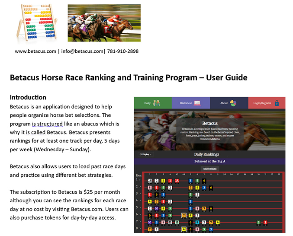Expand the race 3 details arrow
This screenshot has height=236, width=293.
(x=140, y=194)
